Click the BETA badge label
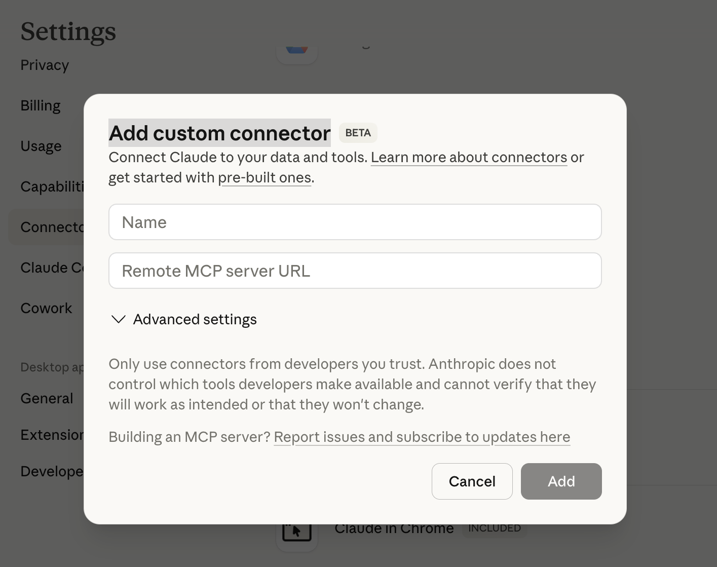This screenshot has height=567, width=717. click(358, 133)
